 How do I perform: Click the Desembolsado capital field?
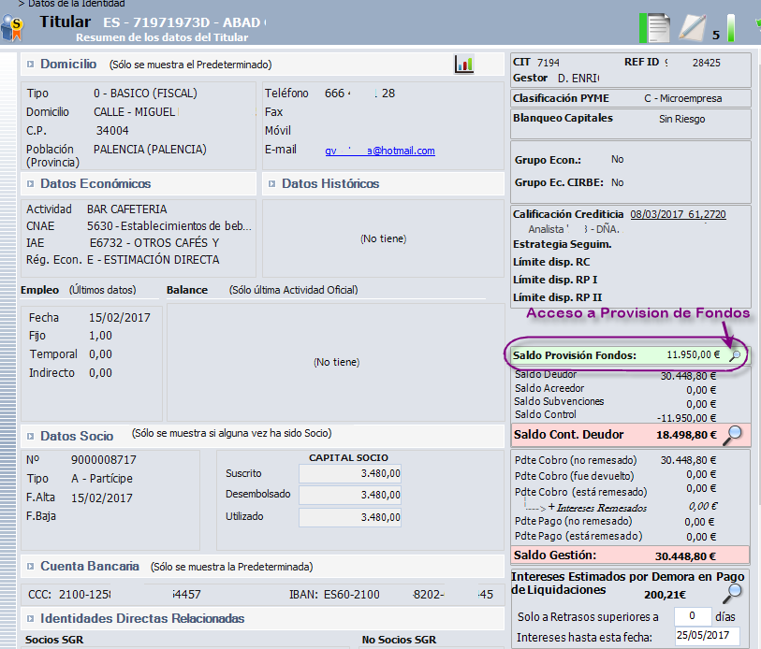pyautogui.click(x=350, y=495)
